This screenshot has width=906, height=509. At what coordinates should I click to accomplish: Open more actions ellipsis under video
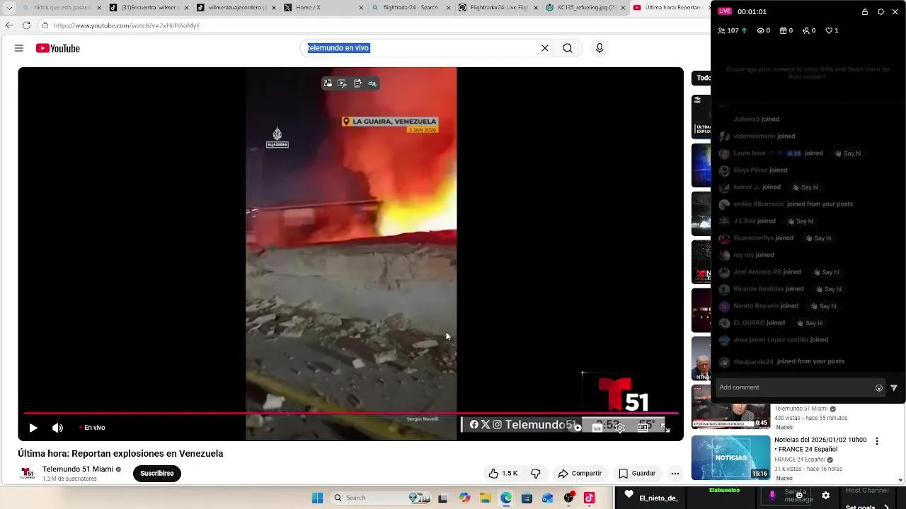tap(675, 474)
